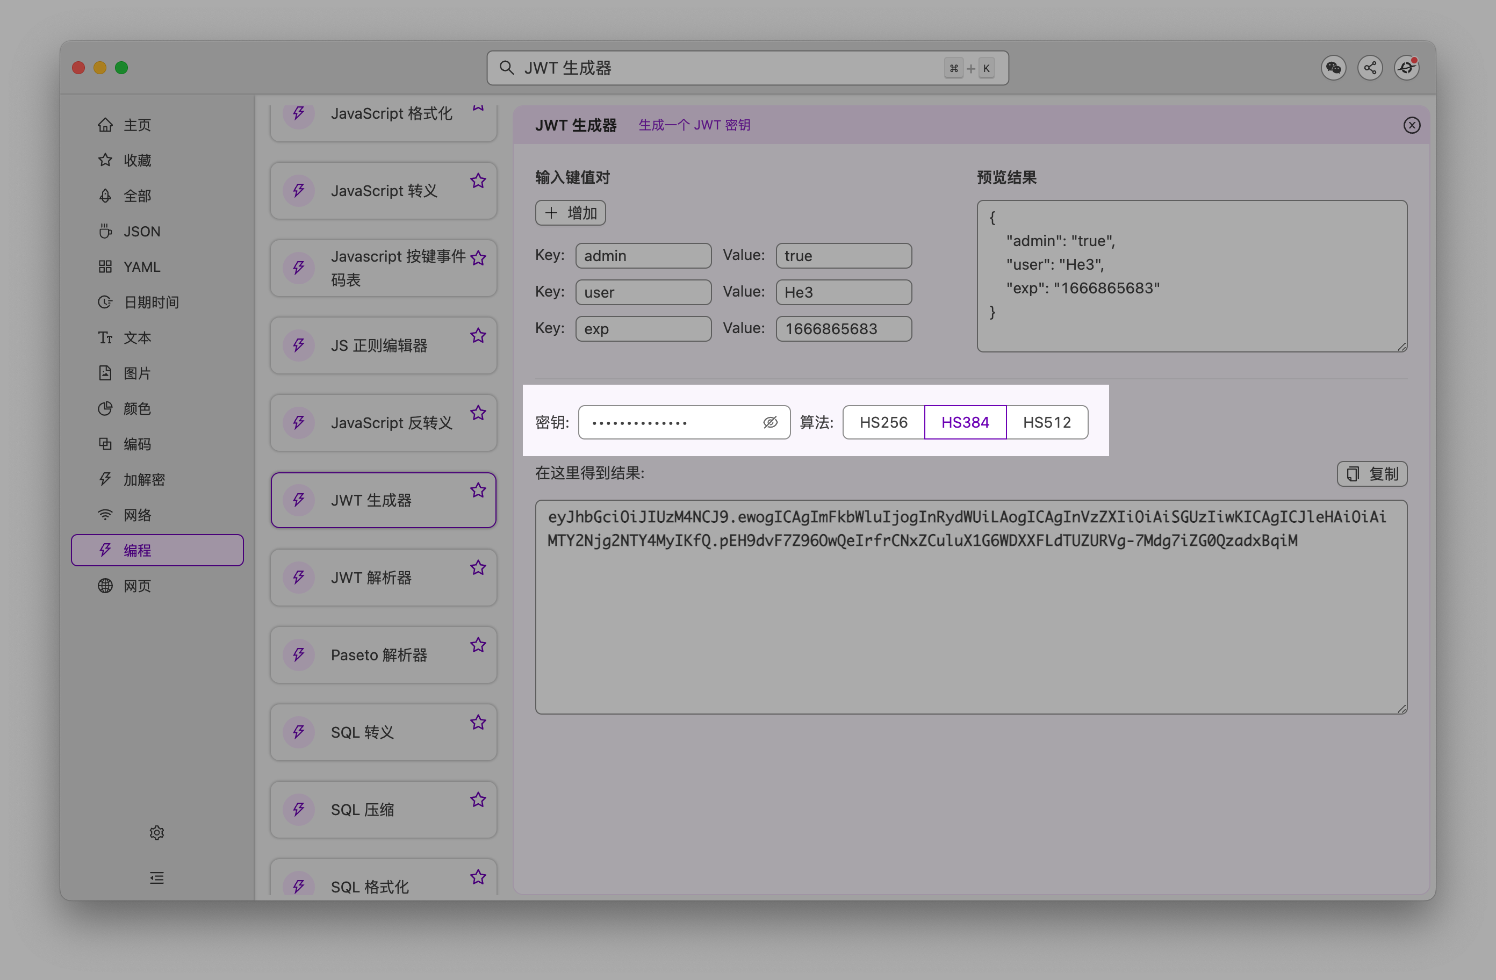Image resolution: width=1496 pixels, height=980 pixels.
Task: Open the 颜色 category
Action: click(157, 408)
